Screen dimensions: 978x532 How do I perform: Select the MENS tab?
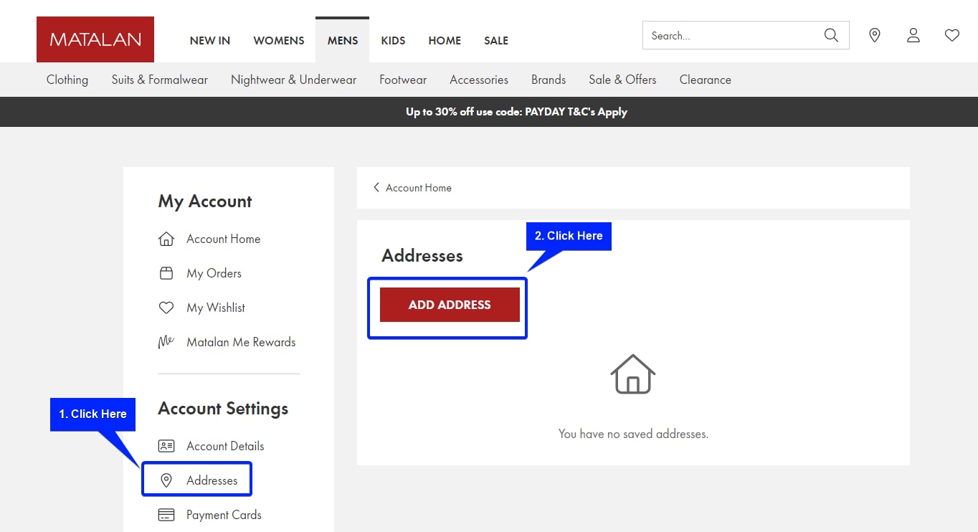click(343, 41)
